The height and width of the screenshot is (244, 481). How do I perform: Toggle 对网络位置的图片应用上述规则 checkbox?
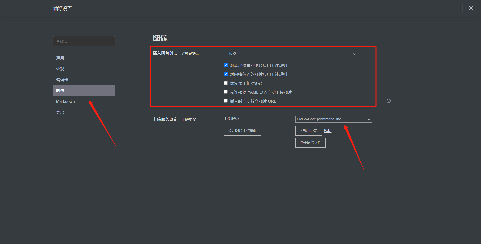pyautogui.click(x=226, y=74)
